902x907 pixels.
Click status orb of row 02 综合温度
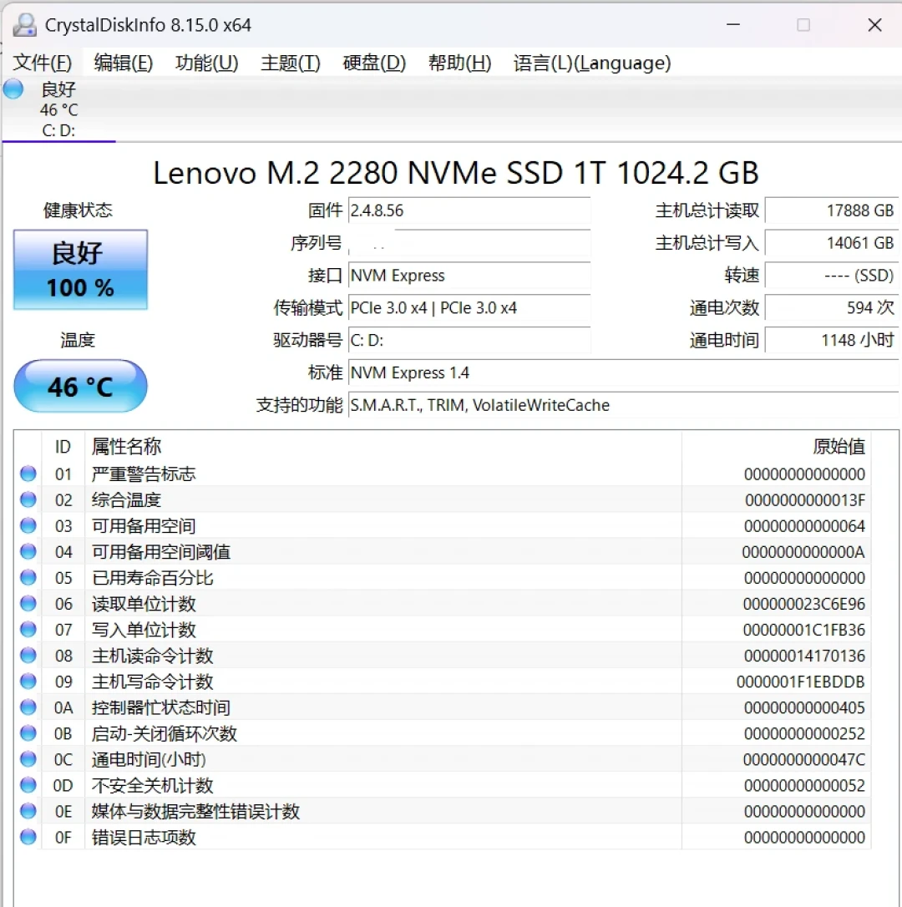click(28, 499)
